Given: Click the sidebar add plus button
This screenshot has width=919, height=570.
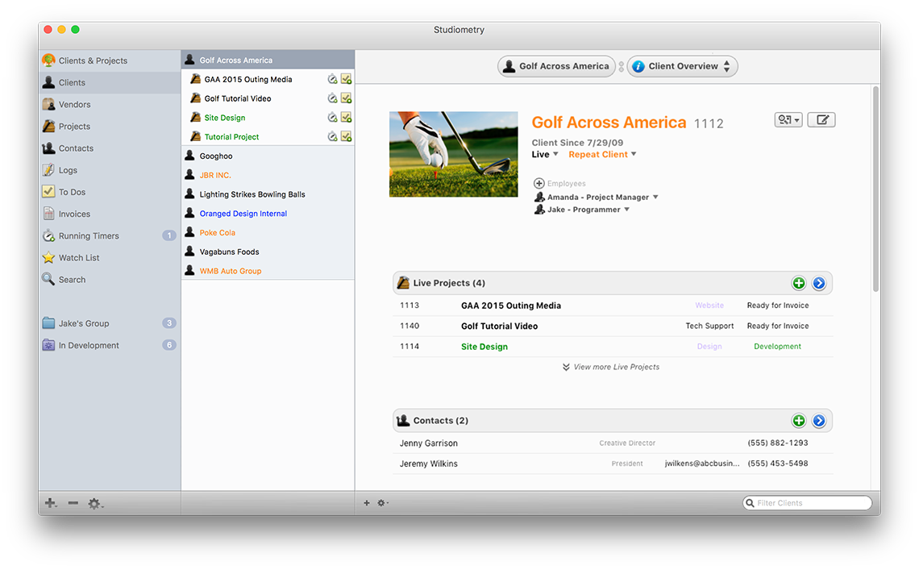Looking at the screenshot, I should pyautogui.click(x=51, y=503).
